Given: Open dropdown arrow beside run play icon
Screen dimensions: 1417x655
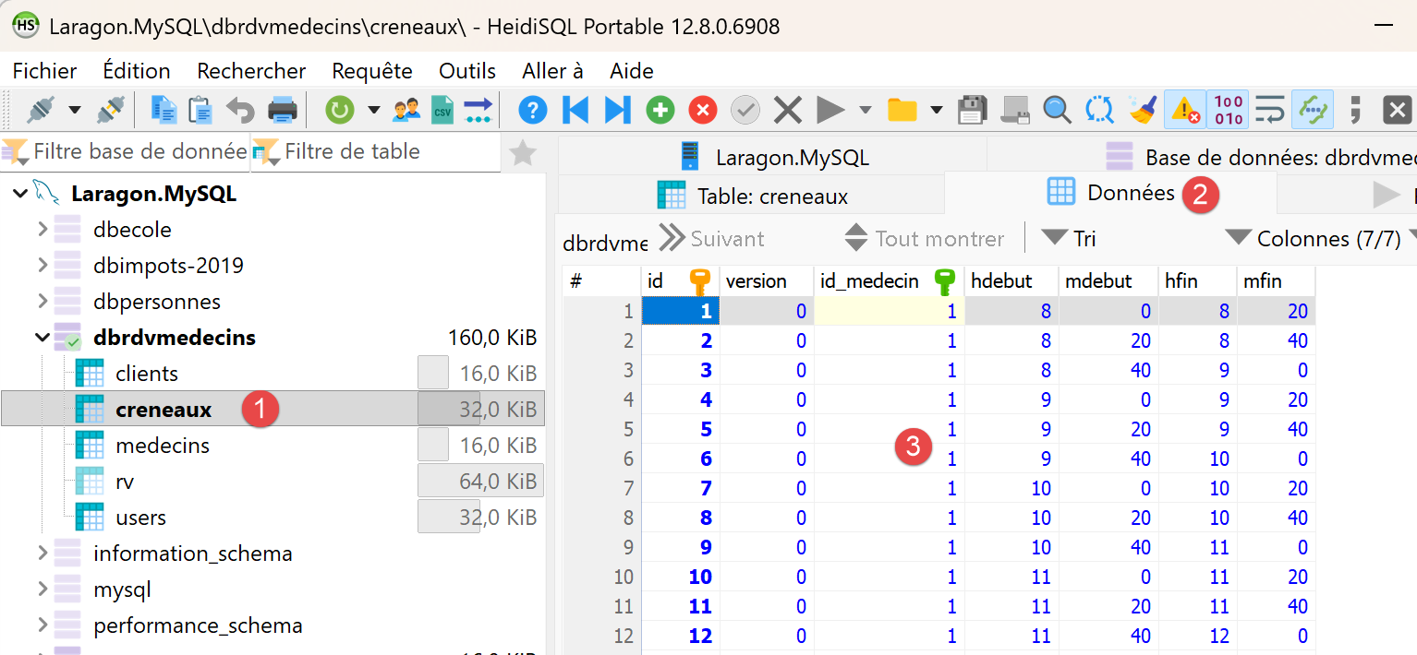Looking at the screenshot, I should (866, 111).
